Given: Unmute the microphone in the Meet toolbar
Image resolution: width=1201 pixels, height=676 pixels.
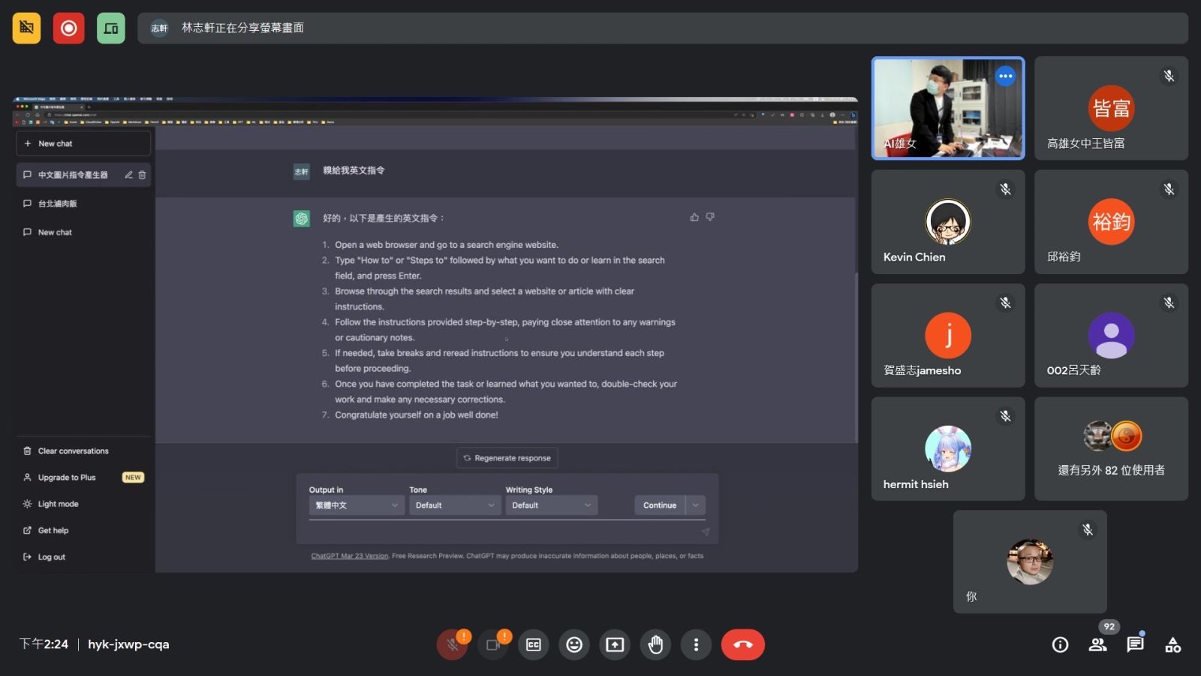Looking at the screenshot, I should tap(452, 644).
